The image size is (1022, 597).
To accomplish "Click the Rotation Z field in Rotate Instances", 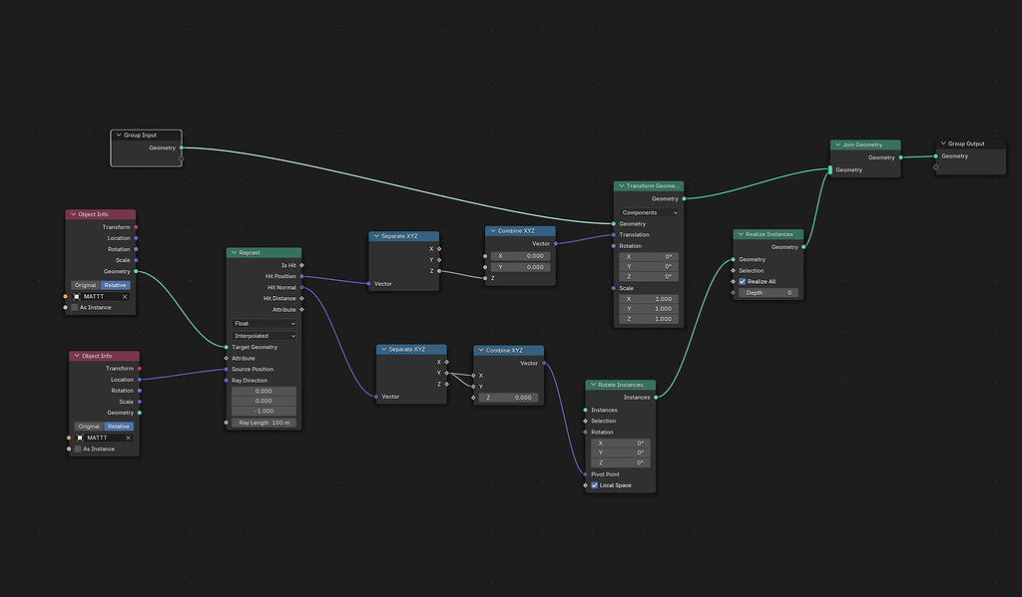I will (x=621, y=462).
